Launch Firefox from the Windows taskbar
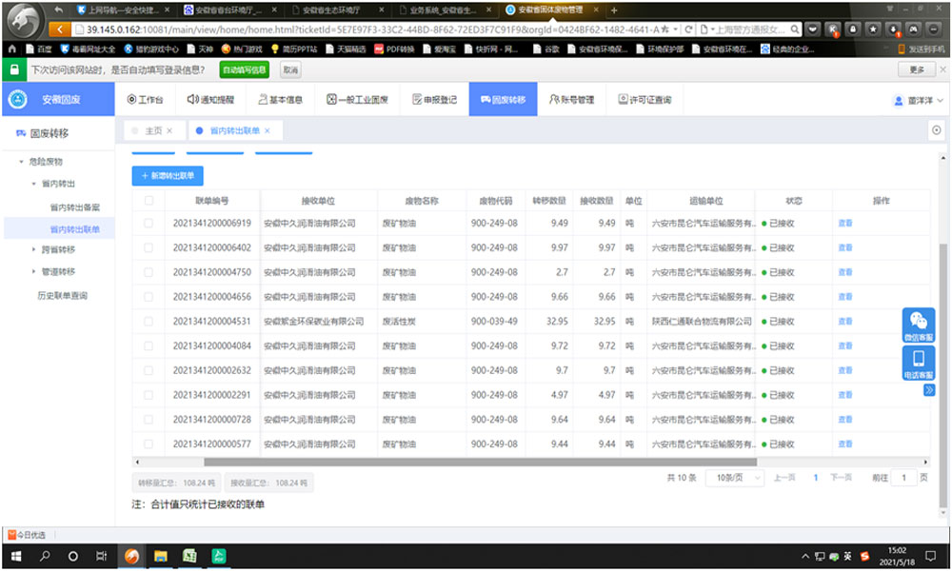The image size is (952, 571). [x=129, y=557]
